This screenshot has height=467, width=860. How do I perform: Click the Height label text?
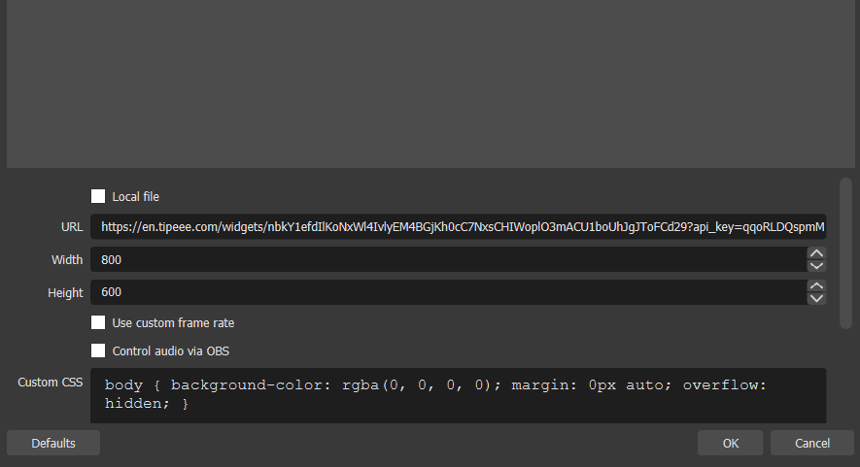click(x=65, y=292)
